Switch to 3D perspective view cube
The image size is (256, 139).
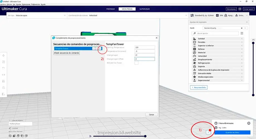10,136
